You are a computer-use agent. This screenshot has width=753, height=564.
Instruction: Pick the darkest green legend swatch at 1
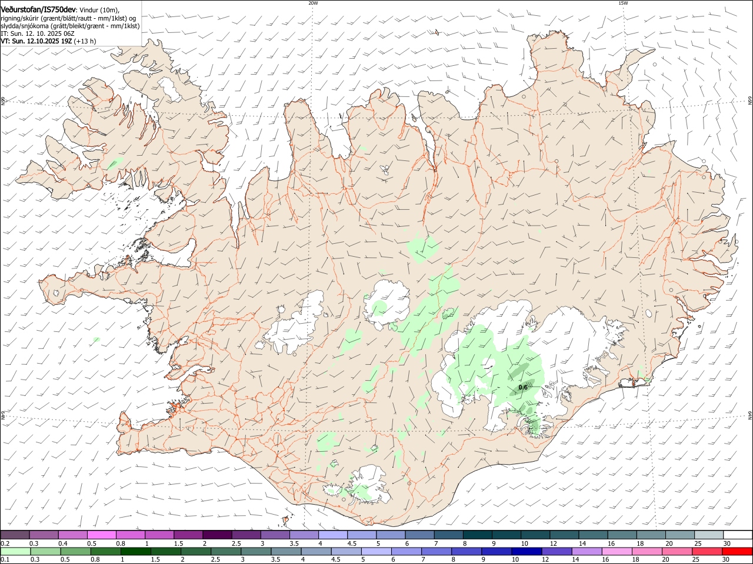coord(135,552)
